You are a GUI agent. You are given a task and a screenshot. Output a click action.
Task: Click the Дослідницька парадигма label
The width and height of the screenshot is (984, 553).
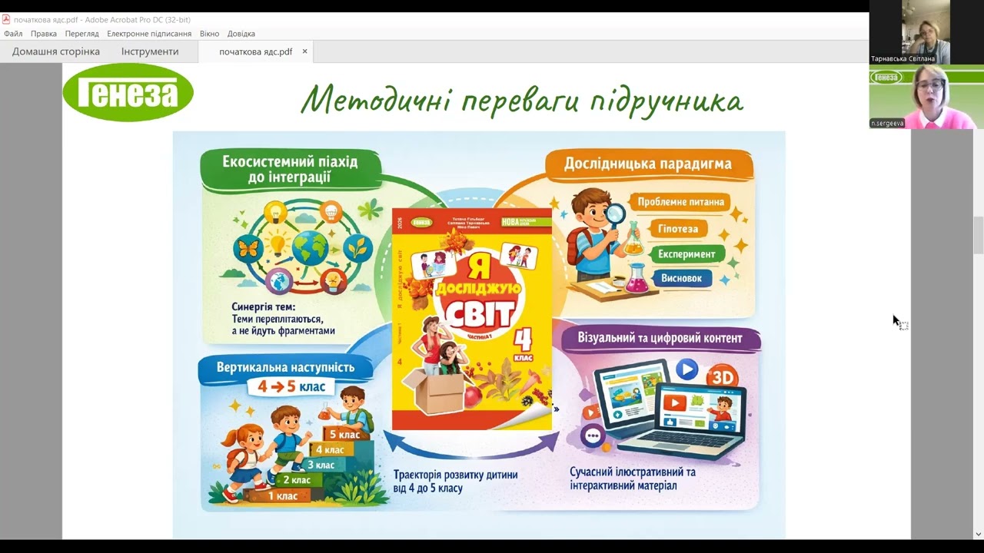coord(648,164)
